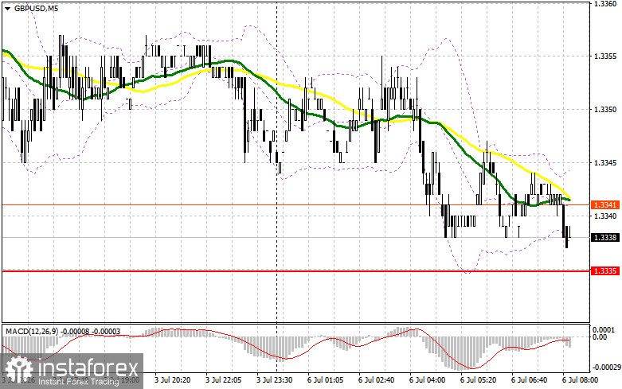
Task: Select the orange 1.3341 price label
Action: point(605,204)
